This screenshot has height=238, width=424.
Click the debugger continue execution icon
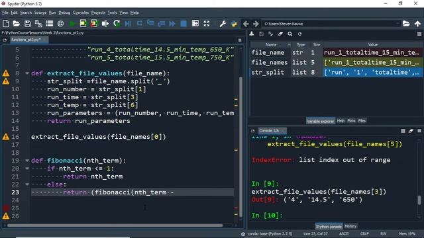[172, 24]
